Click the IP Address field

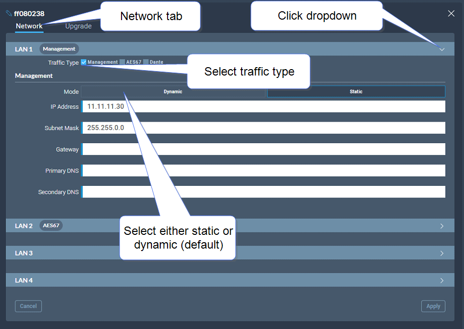[264, 106]
